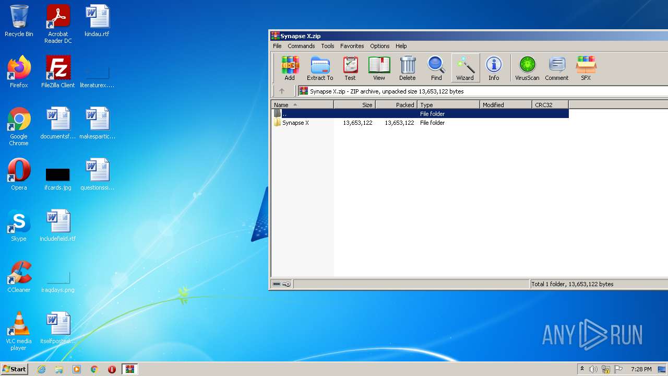668x376 pixels.
Task: Open archive Info
Action: (x=494, y=68)
